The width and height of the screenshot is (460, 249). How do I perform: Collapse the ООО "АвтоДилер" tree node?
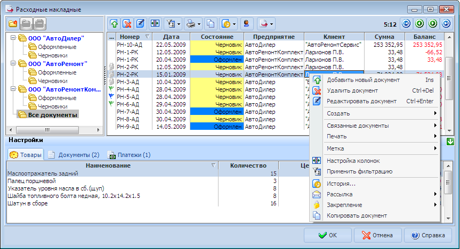click(13, 38)
